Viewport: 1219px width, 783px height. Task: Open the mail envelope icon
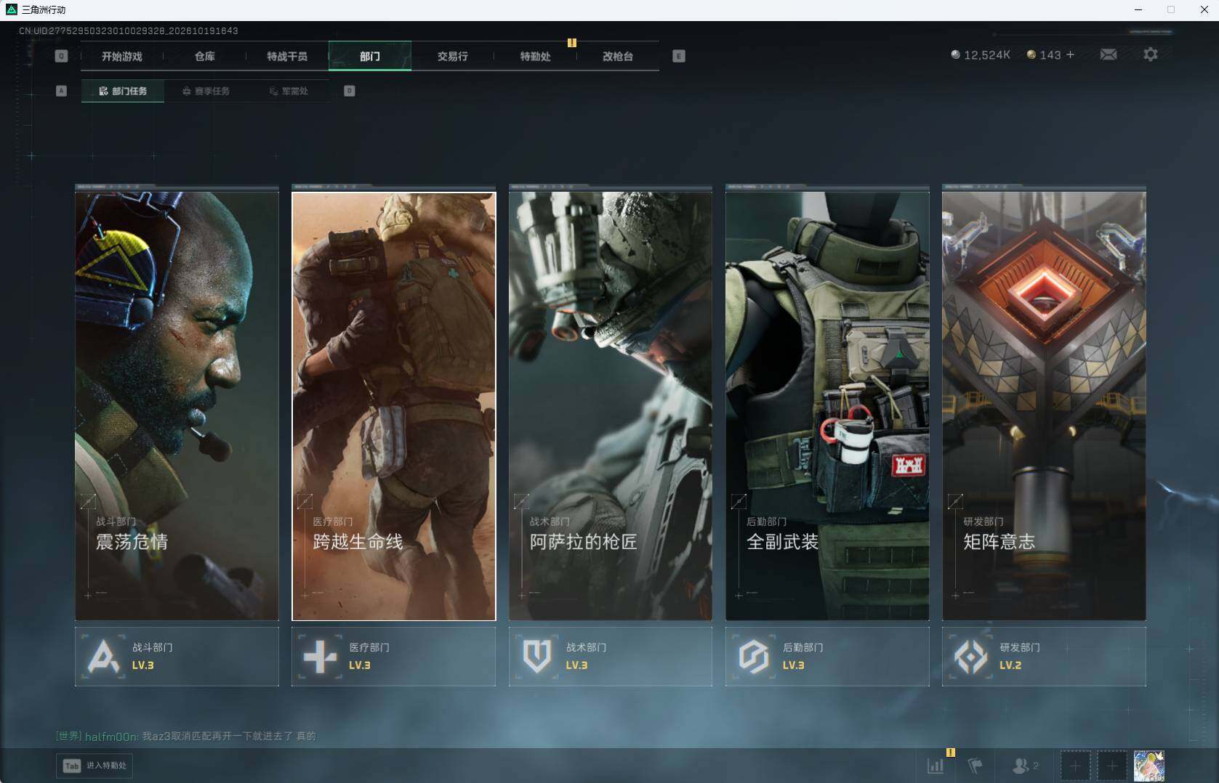[1109, 54]
